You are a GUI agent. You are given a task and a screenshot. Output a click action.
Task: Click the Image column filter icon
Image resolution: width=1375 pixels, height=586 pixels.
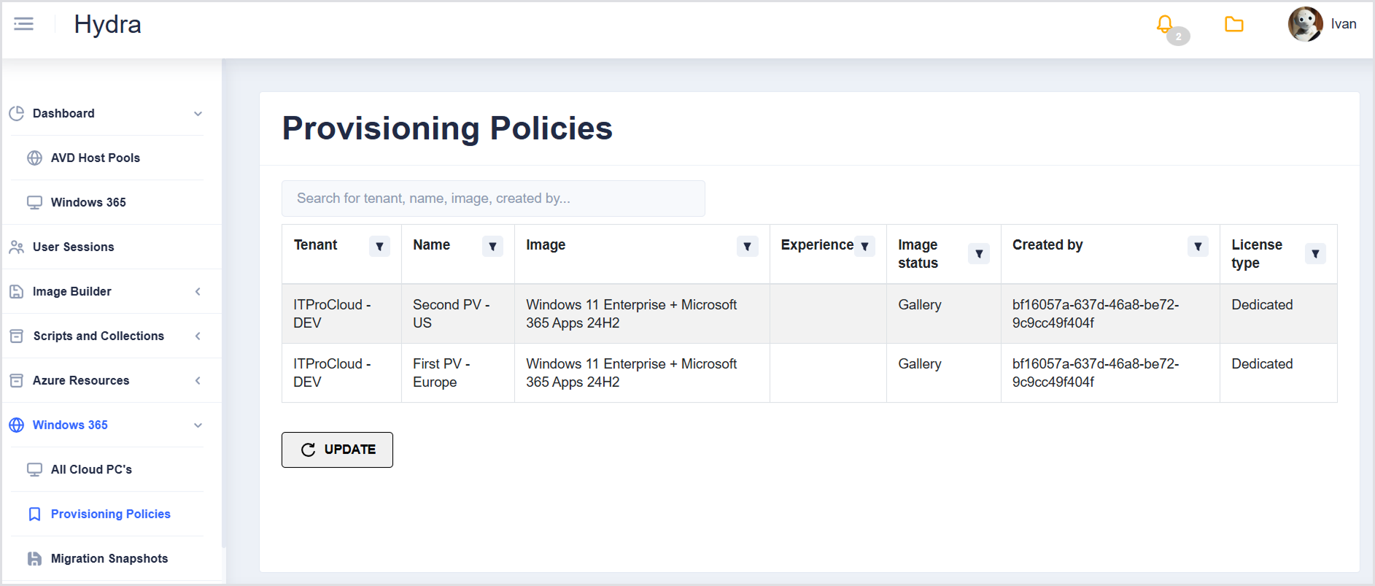coord(747,247)
